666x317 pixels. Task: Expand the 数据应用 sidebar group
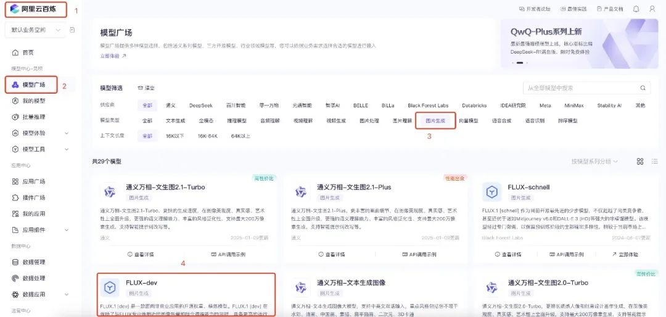click(x=67, y=295)
